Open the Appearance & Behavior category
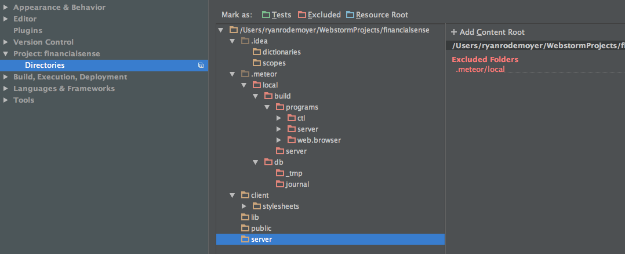The width and height of the screenshot is (625, 254). pyautogui.click(x=59, y=7)
